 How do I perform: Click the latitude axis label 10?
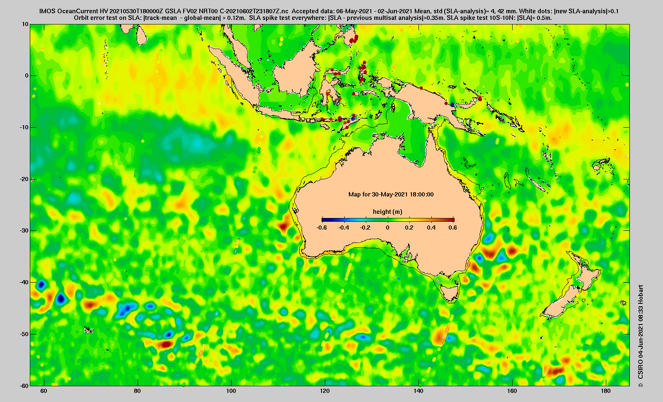coord(26,24)
